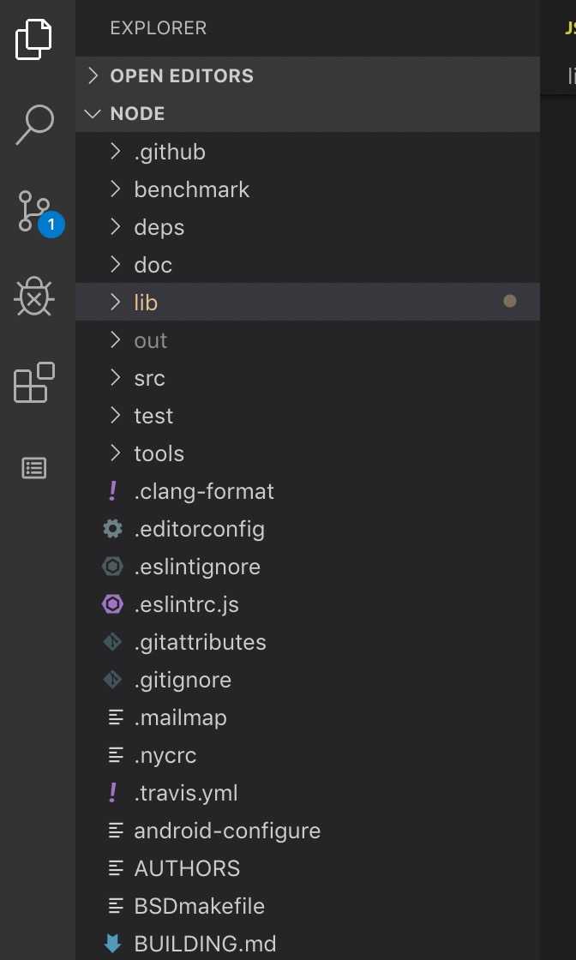Click the git icon next to .gitignore
Image resolution: width=576 pixels, height=960 pixels.
click(112, 680)
